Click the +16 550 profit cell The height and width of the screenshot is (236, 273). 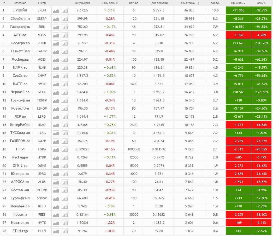pos(238,27)
